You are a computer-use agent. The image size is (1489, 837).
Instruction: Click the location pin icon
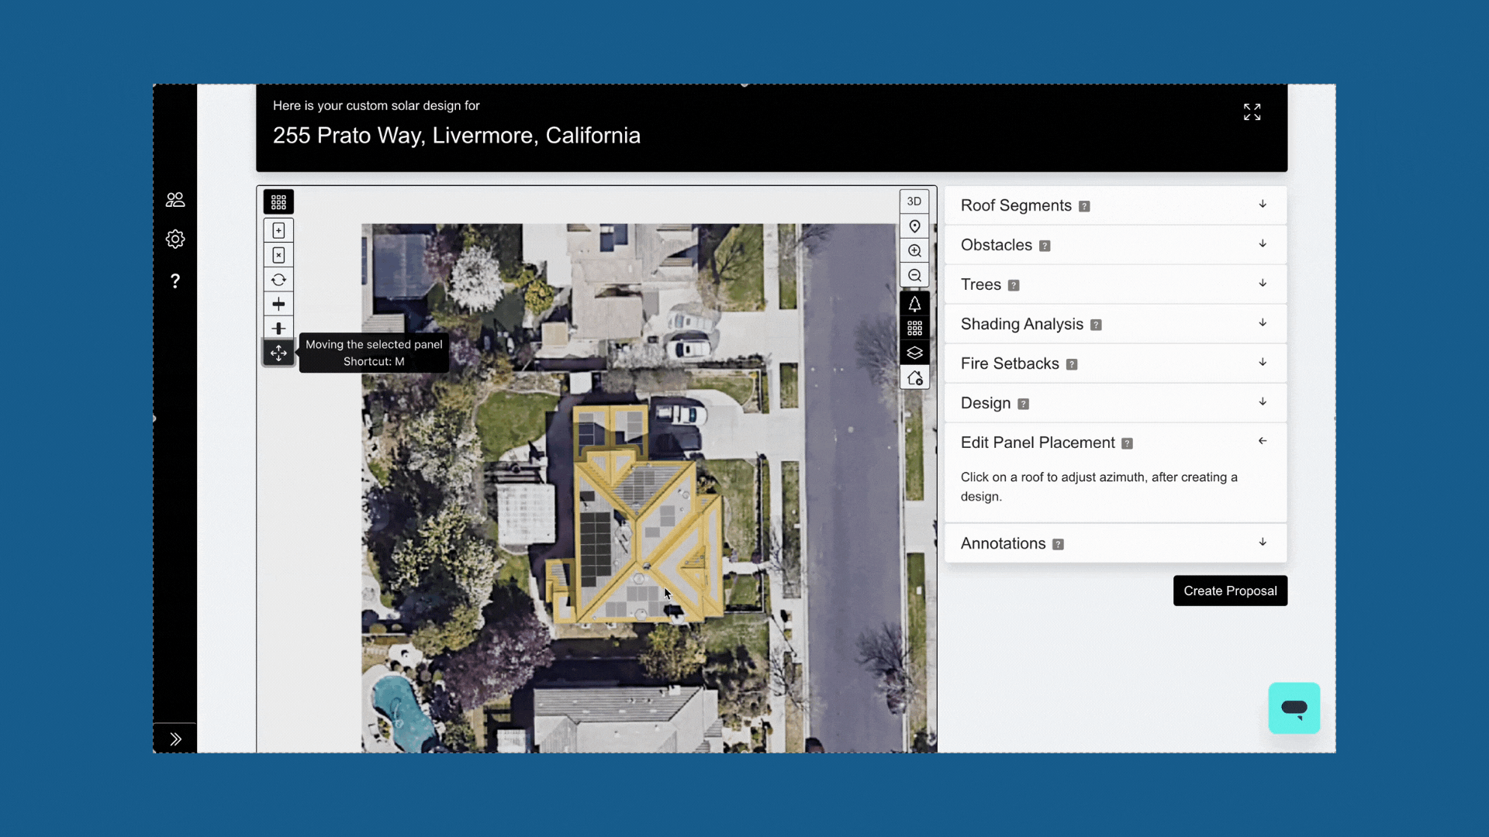[914, 226]
